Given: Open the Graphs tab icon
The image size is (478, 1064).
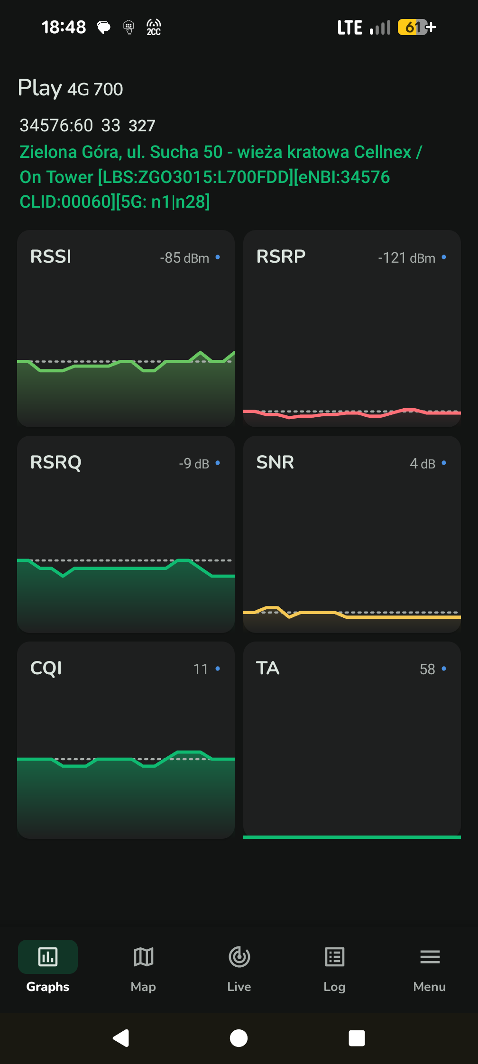Looking at the screenshot, I should (48, 957).
